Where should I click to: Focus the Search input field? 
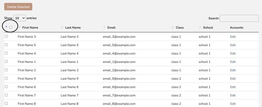pyautogui.click(x=239, y=18)
